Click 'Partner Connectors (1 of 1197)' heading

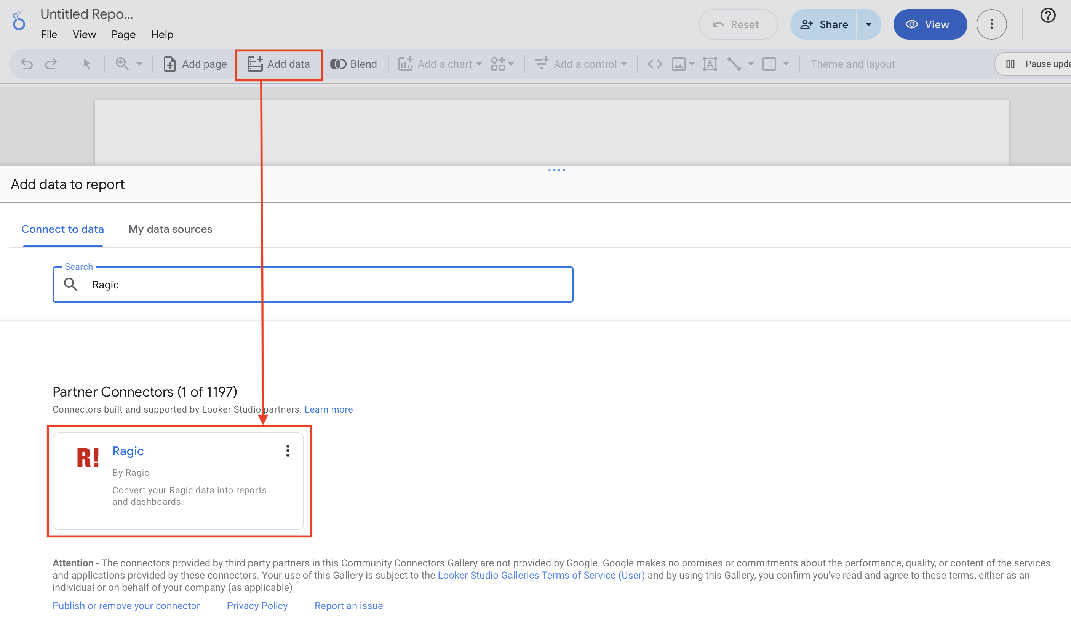point(145,392)
